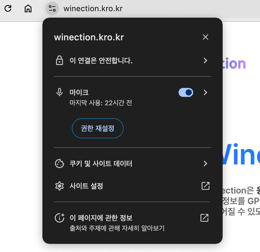Open site information tune icon in address bar
This screenshot has width=260, height=252.
(52, 8)
